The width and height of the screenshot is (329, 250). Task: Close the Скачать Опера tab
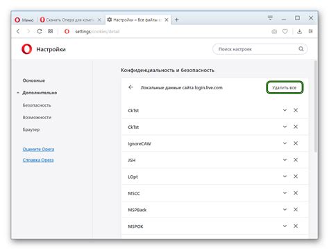(99, 20)
